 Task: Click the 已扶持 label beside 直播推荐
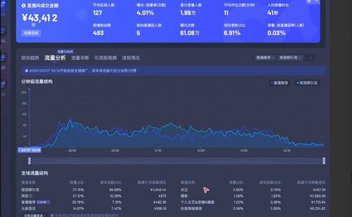[42, 202]
